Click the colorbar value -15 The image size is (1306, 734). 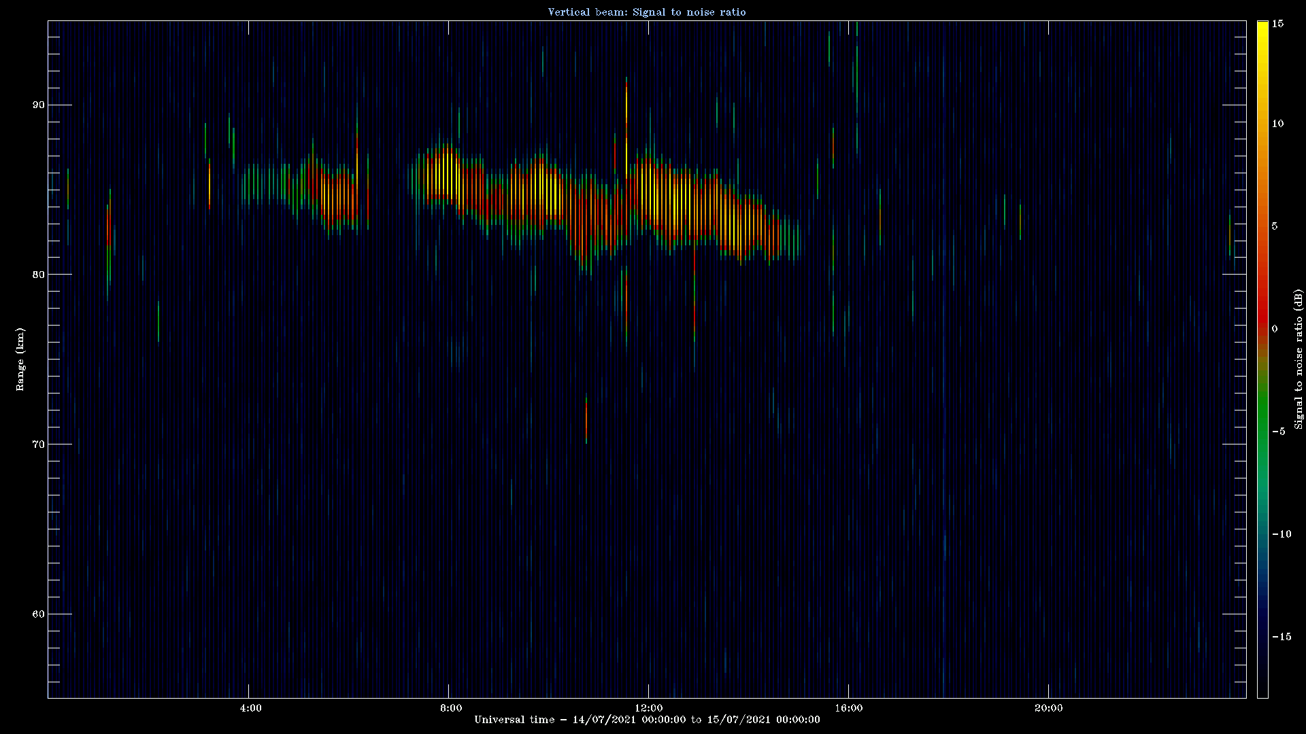tap(1281, 637)
